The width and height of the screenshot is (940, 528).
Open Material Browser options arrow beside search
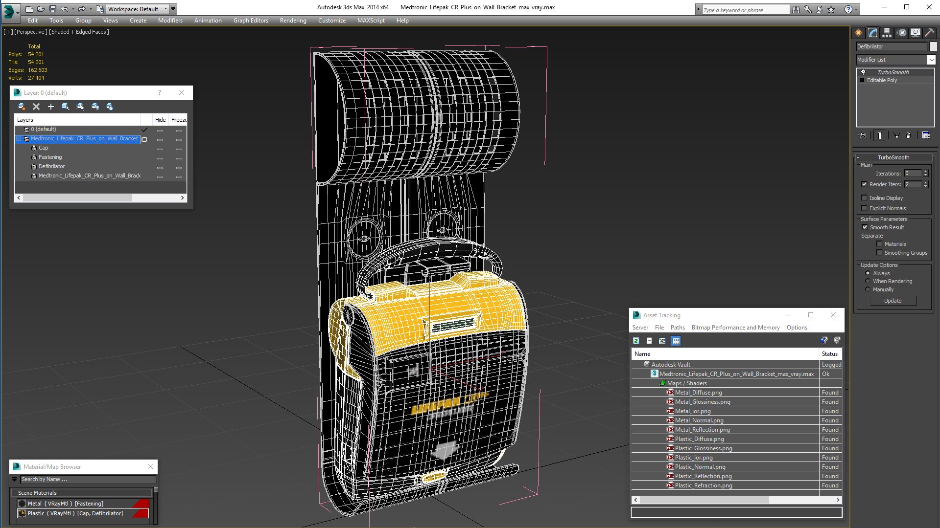15,480
